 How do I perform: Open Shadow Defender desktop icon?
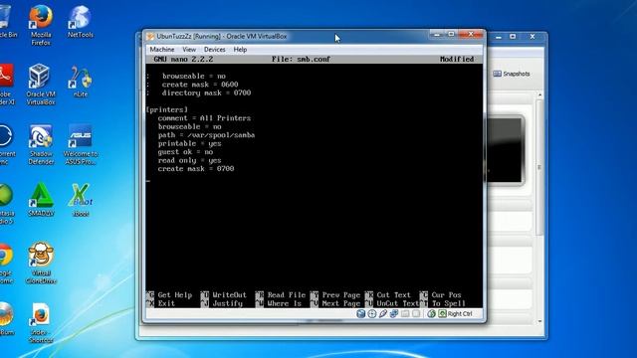coord(41,144)
